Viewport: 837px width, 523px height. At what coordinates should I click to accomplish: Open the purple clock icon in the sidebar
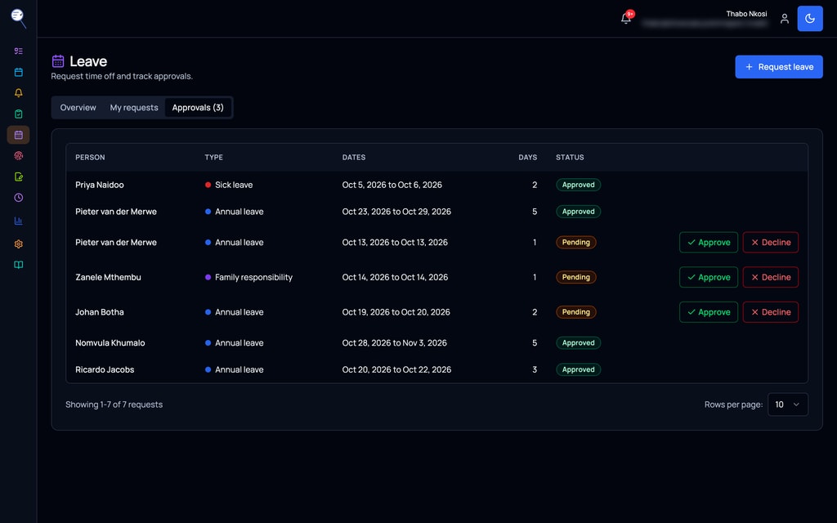pos(18,198)
